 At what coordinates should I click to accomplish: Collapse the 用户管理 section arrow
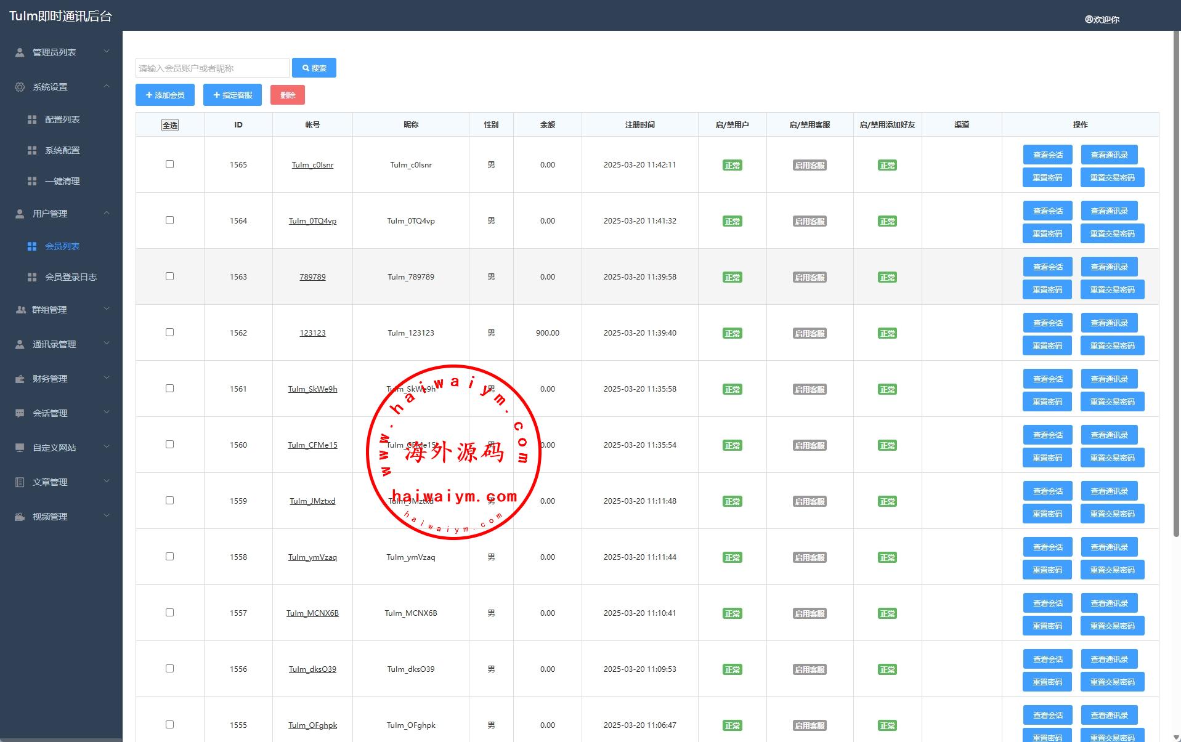coord(107,213)
